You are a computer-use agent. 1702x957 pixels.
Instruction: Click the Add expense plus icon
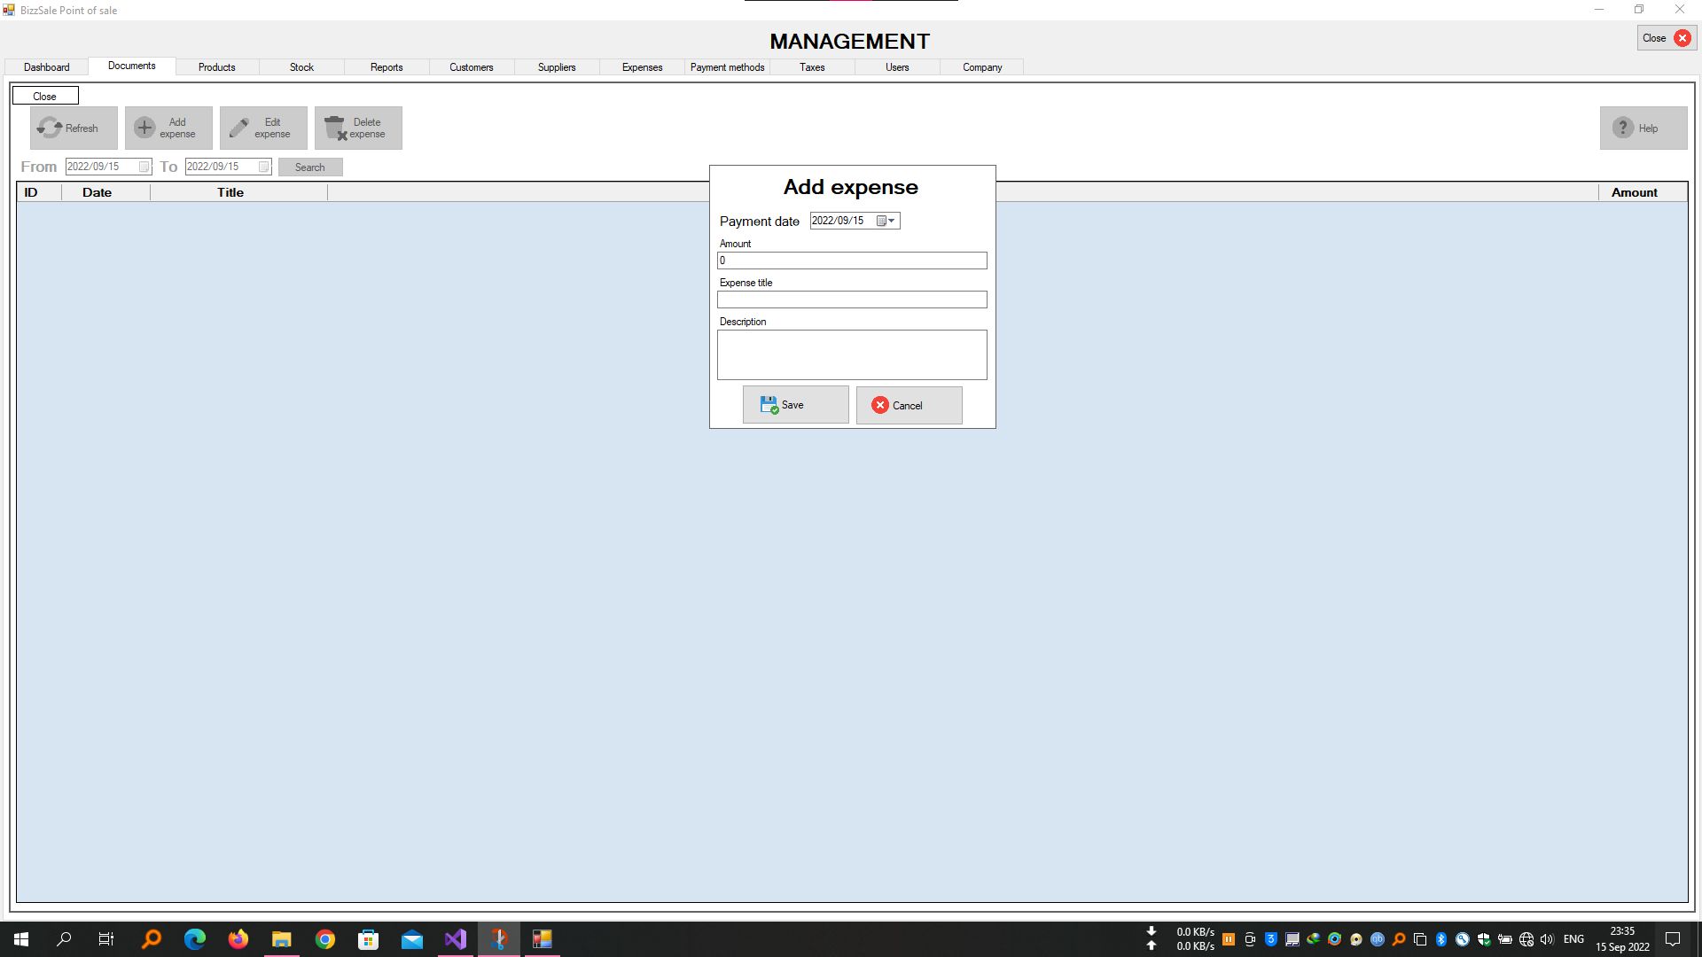pyautogui.click(x=144, y=128)
